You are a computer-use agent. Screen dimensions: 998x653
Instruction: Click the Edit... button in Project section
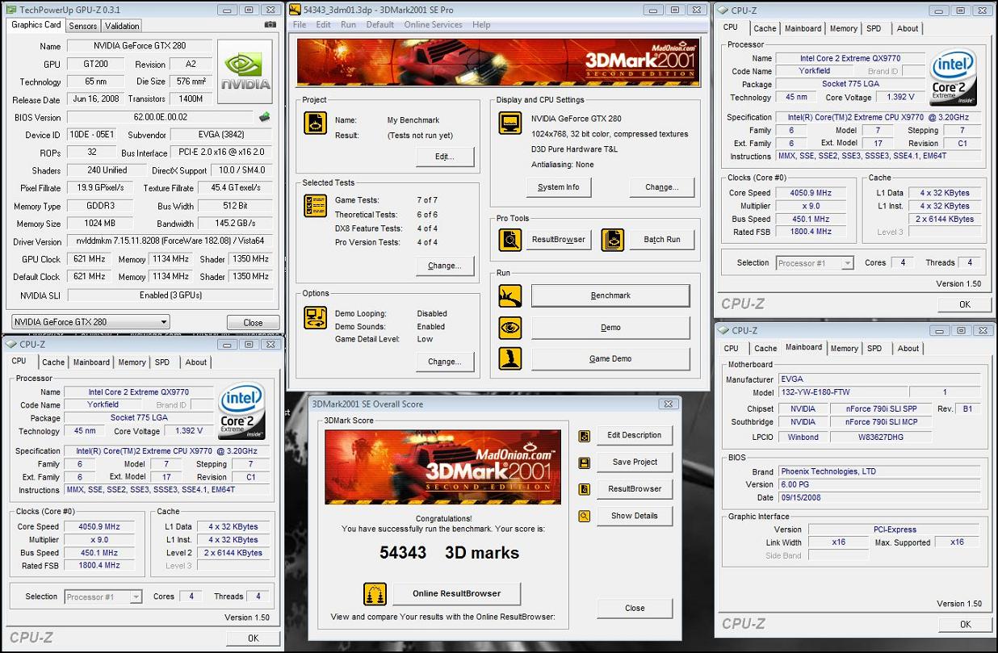pos(444,157)
